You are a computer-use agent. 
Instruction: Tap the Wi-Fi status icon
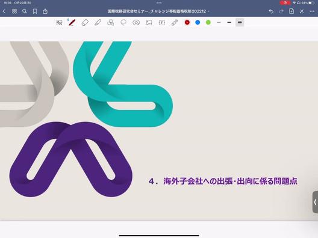click(x=295, y=3)
